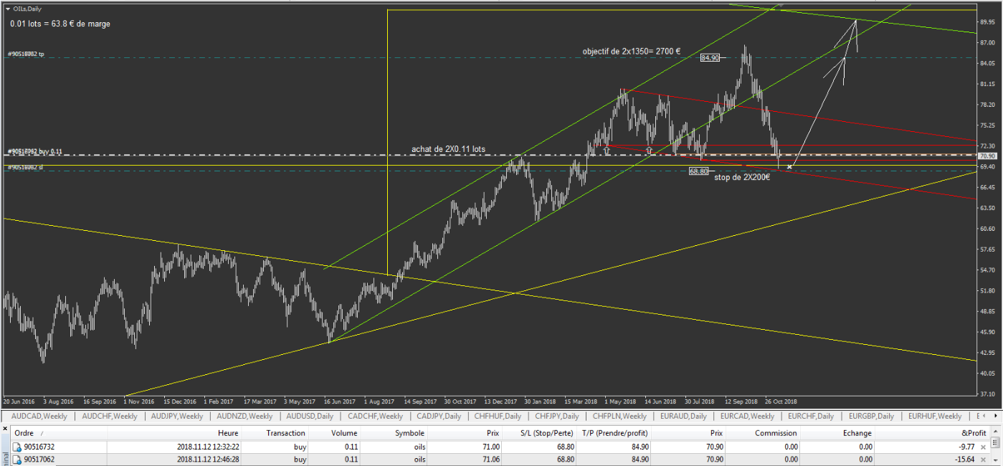Viewport: 1003px width, 466px height.
Task: Select the 'achat de 2X0.11 lots' text label
Action: click(x=448, y=149)
